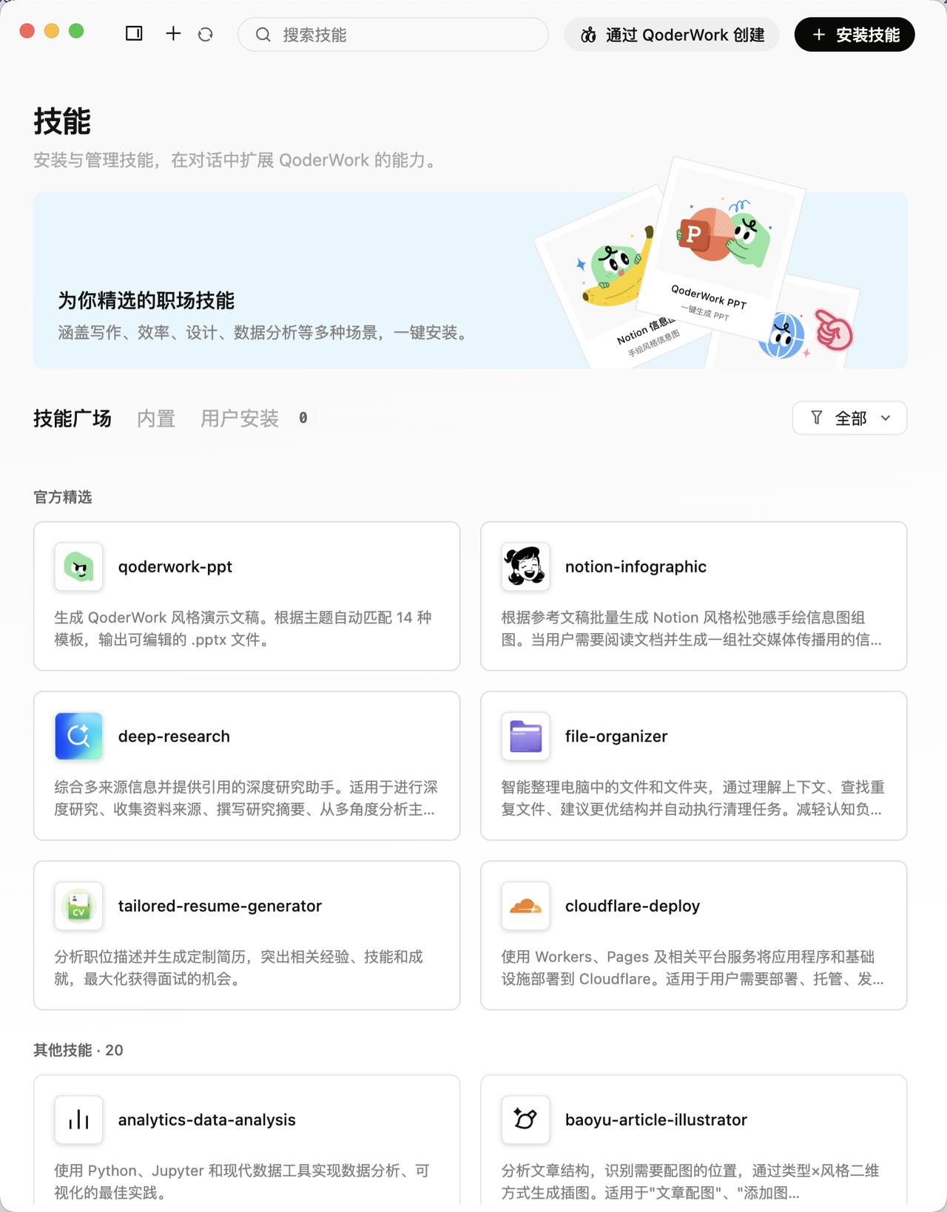Switch to the 技能广场 tab
The image size is (947, 1212).
(73, 419)
